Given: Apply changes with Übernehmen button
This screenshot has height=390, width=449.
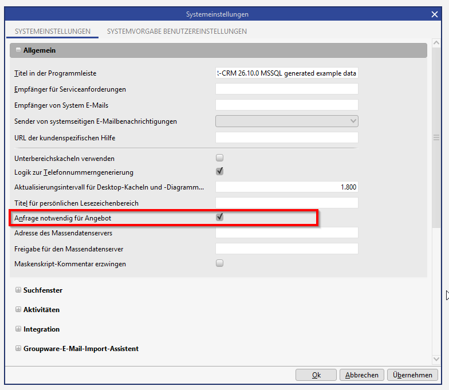Looking at the screenshot, I should tap(412, 375).
